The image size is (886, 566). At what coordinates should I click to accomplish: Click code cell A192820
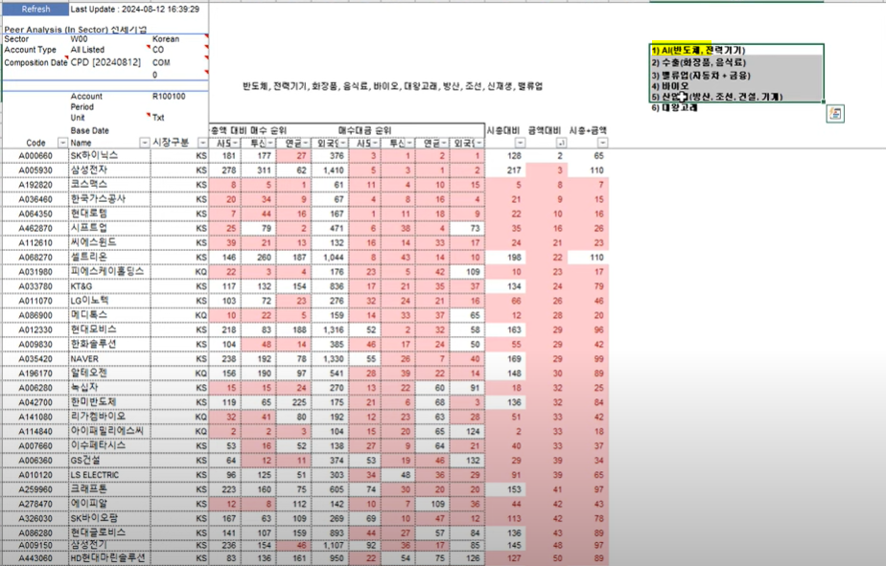point(35,185)
